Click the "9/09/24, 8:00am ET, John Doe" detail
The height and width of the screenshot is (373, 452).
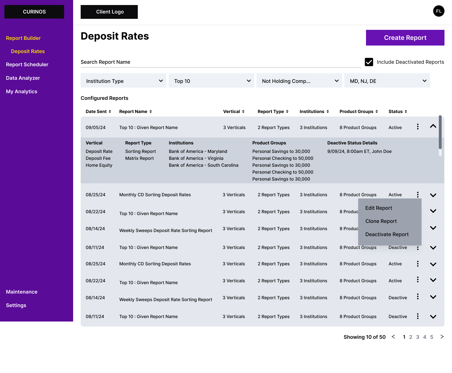(x=359, y=151)
